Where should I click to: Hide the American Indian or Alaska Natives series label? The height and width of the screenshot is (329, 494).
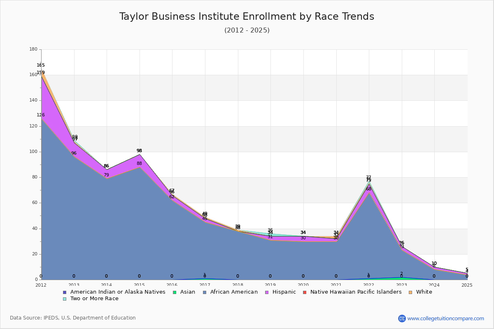click(118, 292)
